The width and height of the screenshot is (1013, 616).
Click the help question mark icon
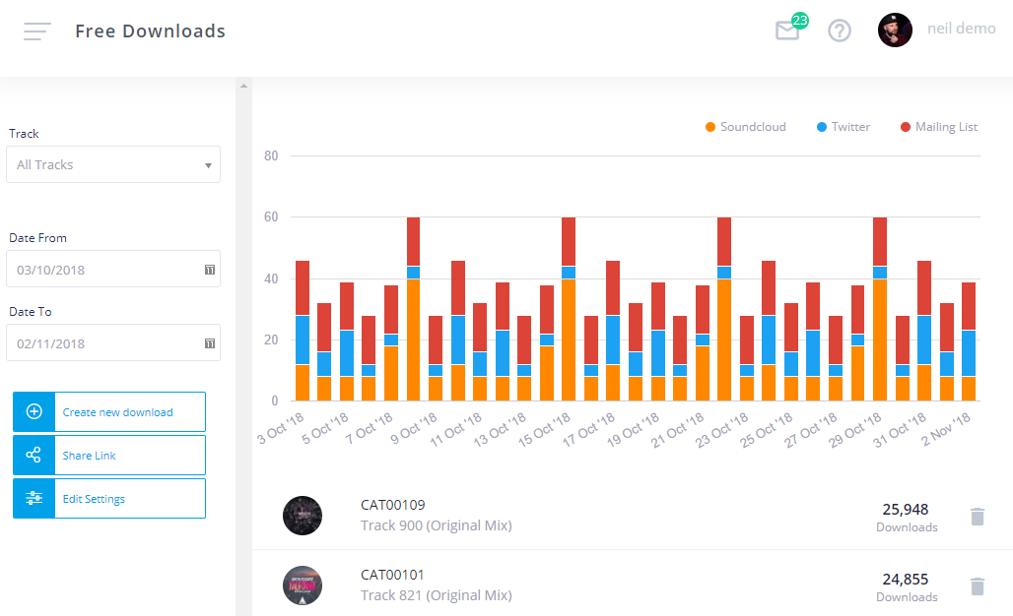pyautogui.click(x=839, y=31)
